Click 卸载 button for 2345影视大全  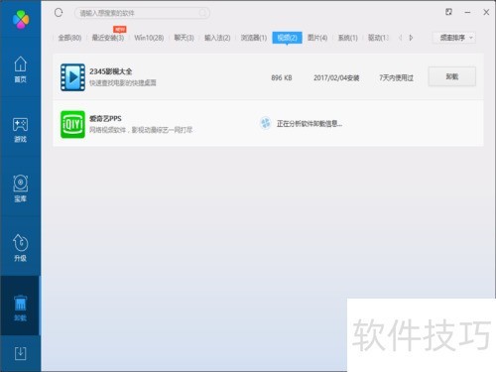[452, 76]
